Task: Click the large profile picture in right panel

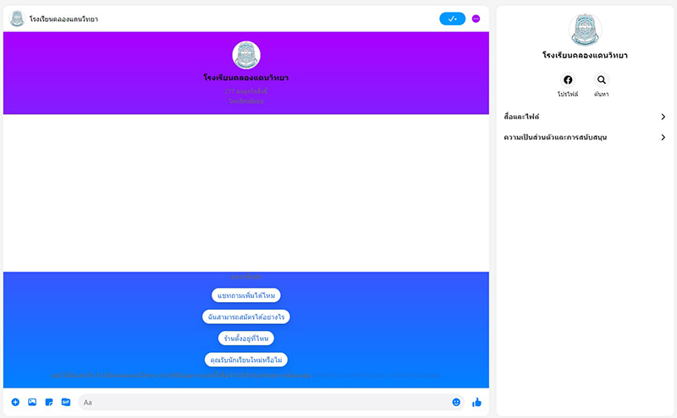Action: pos(585,30)
